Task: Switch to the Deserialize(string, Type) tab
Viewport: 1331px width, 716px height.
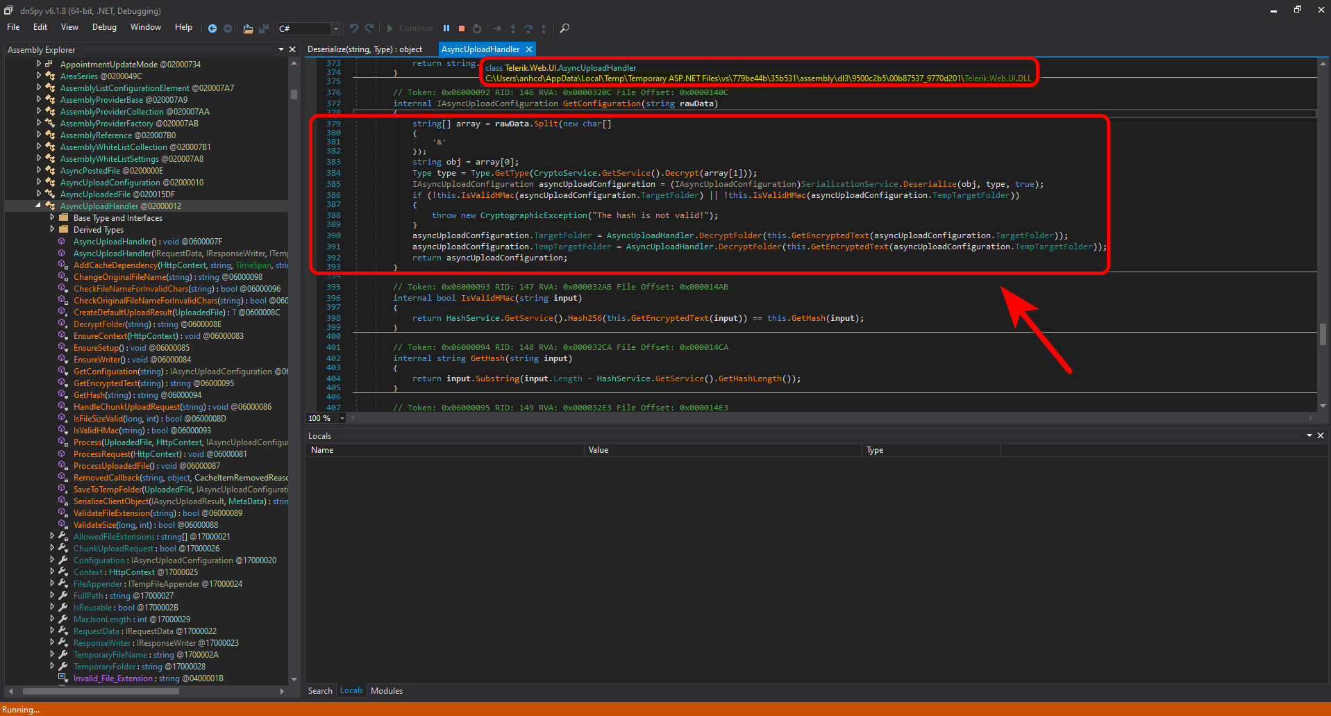Action: coord(365,49)
